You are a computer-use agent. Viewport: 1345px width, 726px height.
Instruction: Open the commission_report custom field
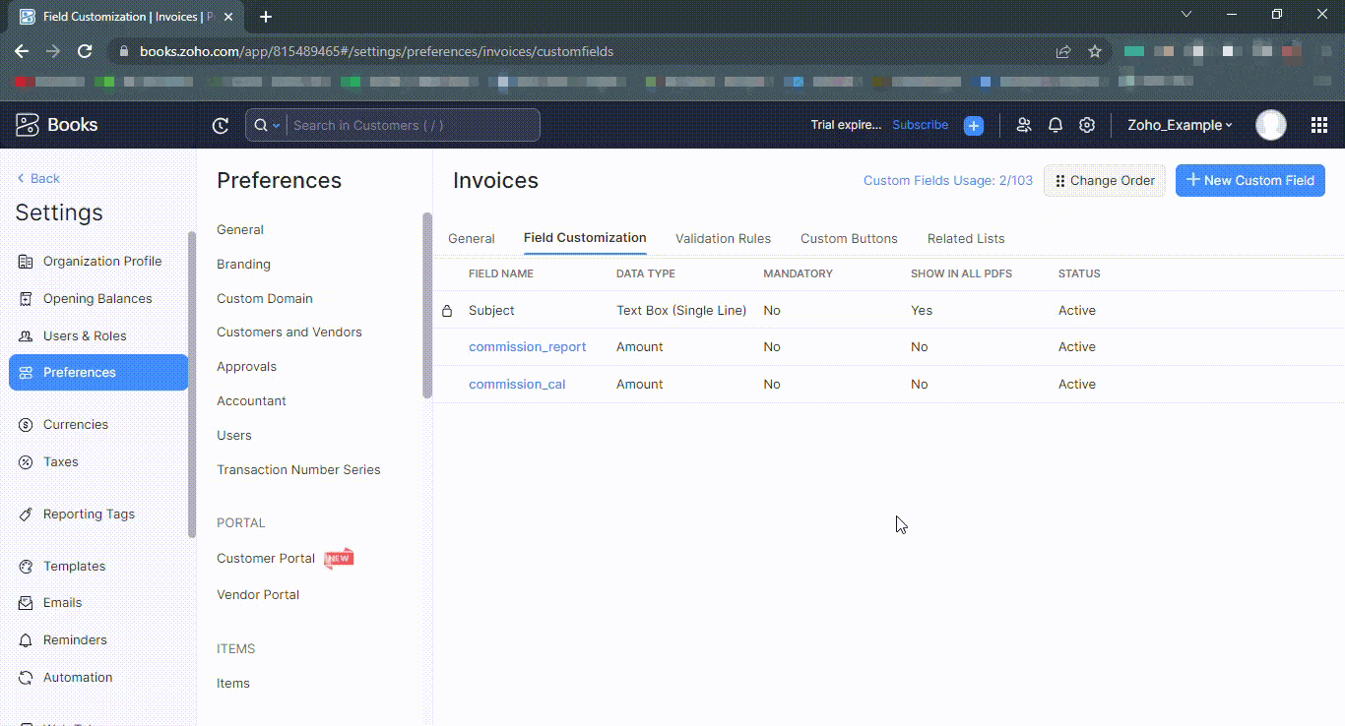[528, 346]
